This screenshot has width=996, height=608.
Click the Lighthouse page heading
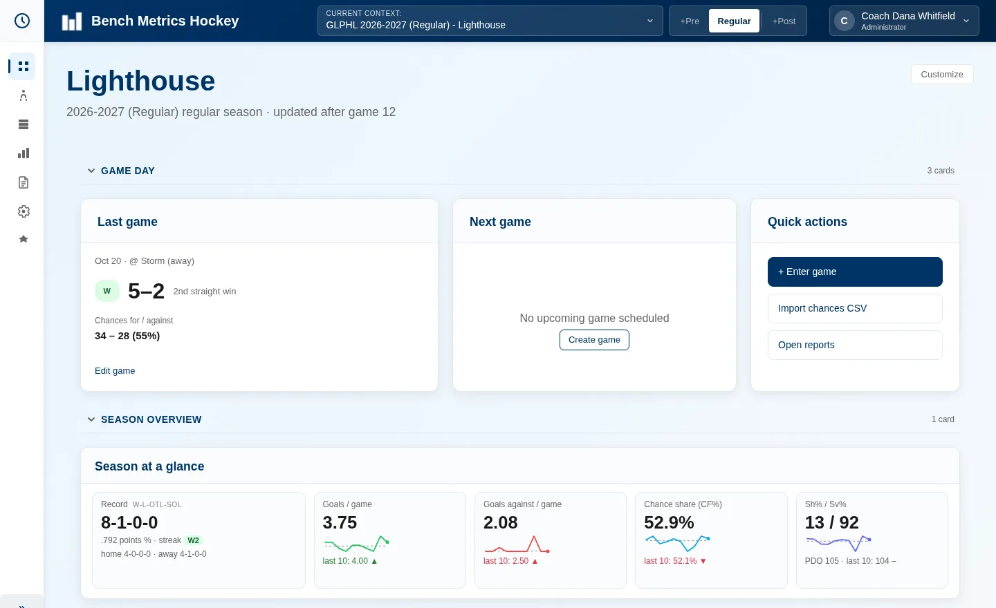click(x=141, y=81)
